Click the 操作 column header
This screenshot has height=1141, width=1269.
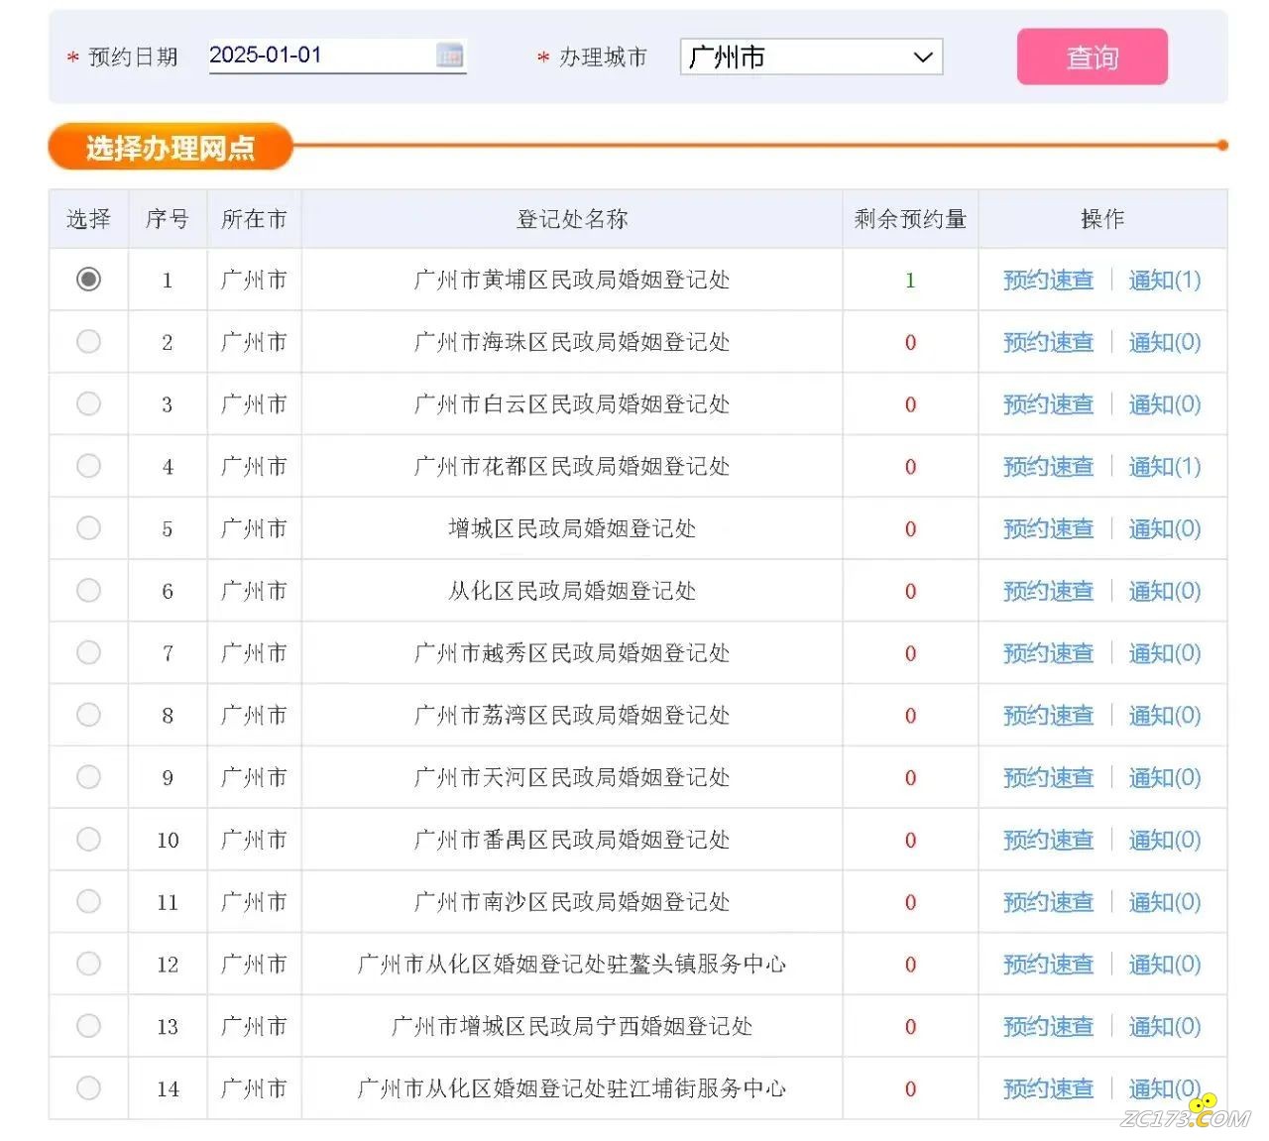click(1102, 219)
